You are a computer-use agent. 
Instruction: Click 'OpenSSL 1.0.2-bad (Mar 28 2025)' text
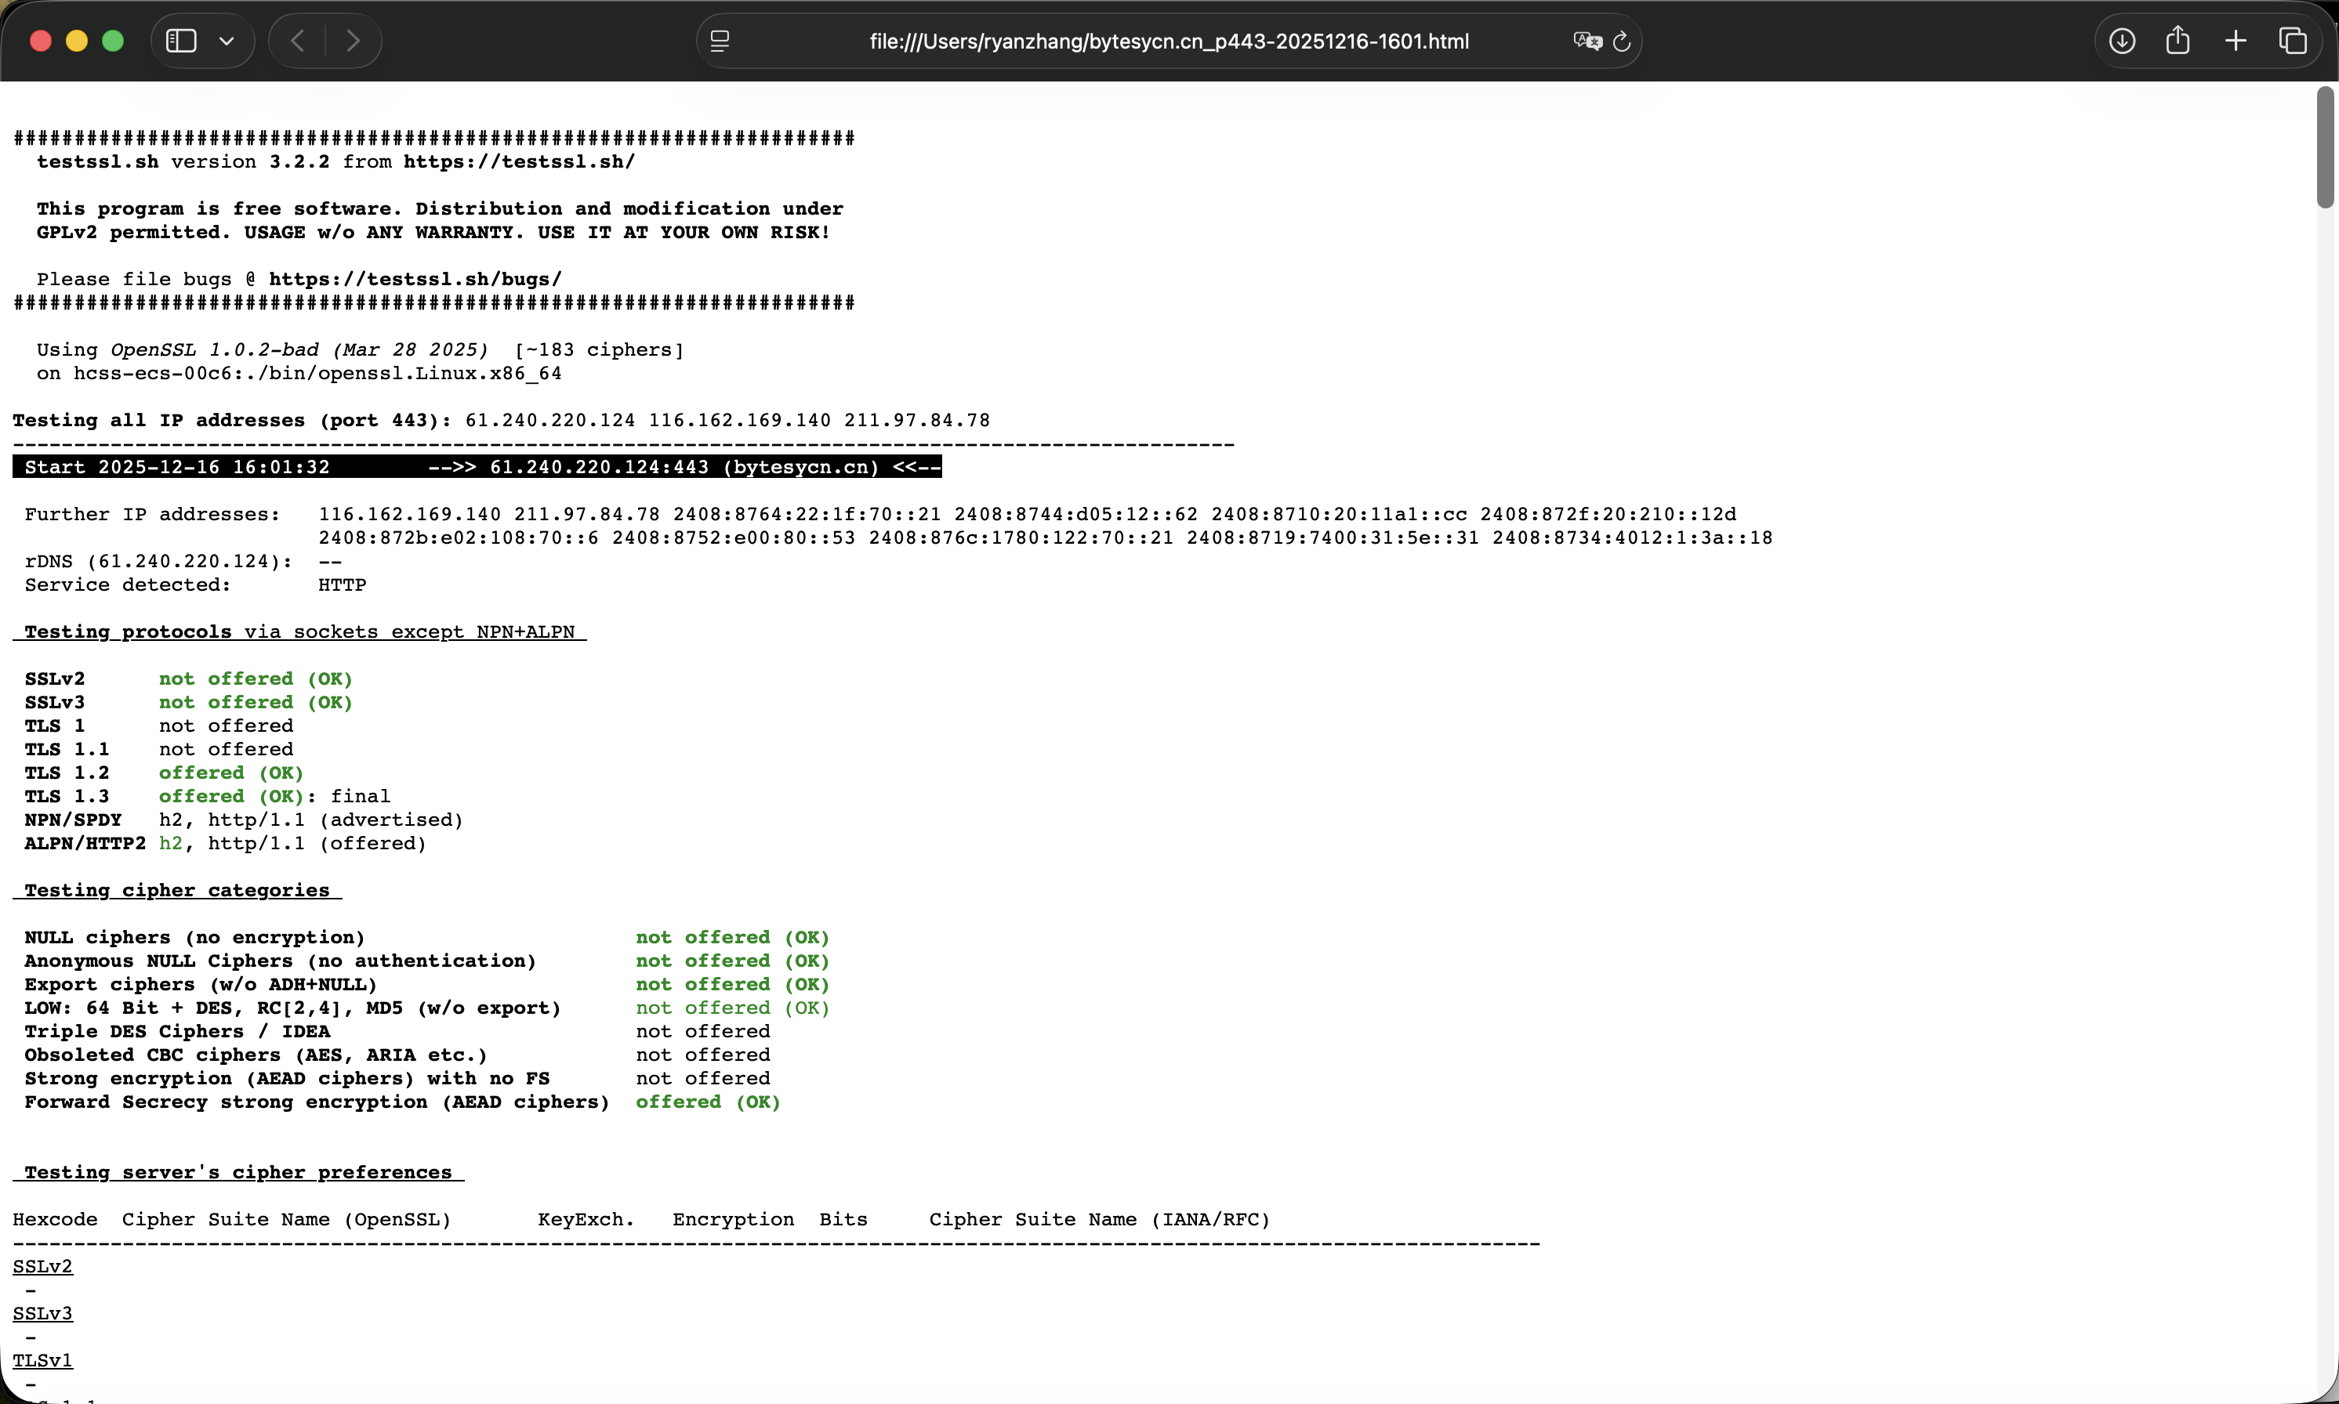300,350
